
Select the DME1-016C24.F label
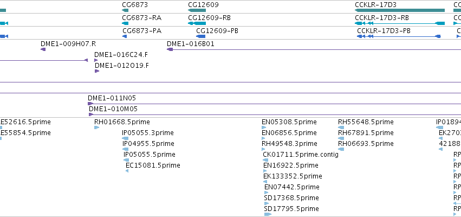[x=121, y=55]
